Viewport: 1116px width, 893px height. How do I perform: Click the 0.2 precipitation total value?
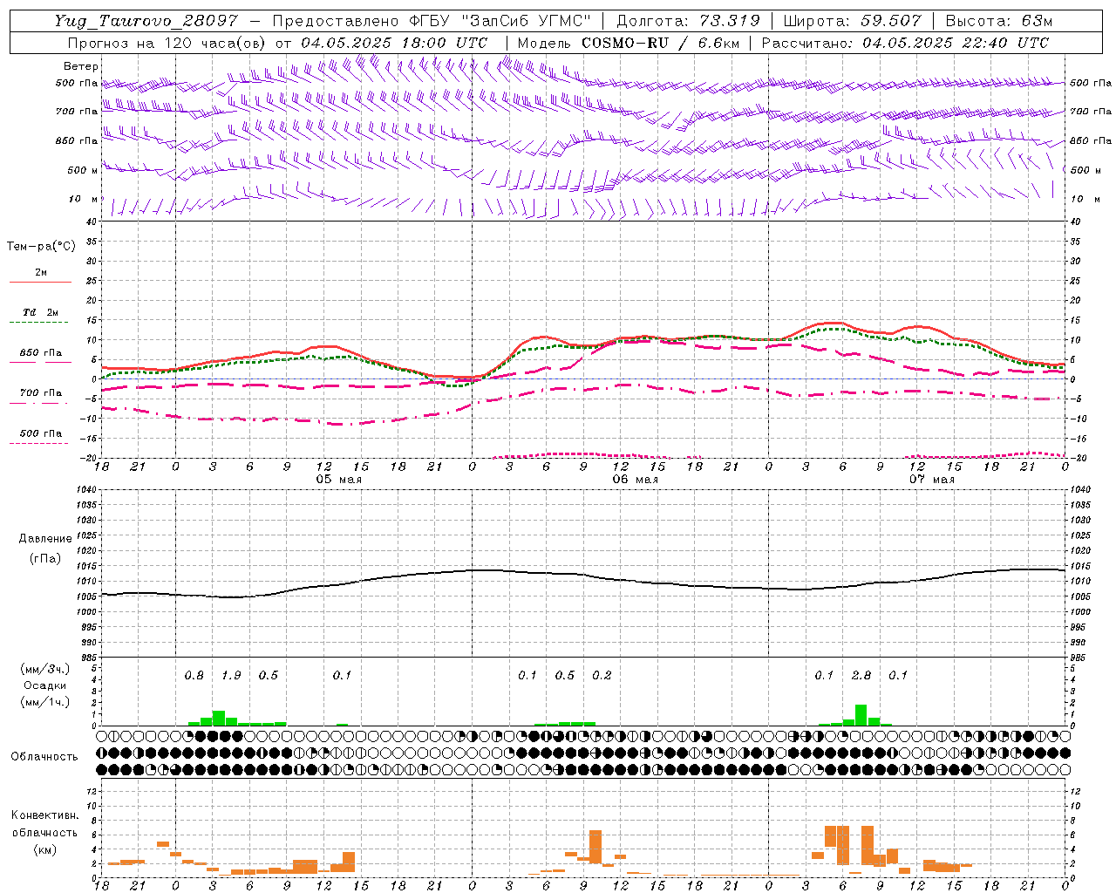click(602, 676)
